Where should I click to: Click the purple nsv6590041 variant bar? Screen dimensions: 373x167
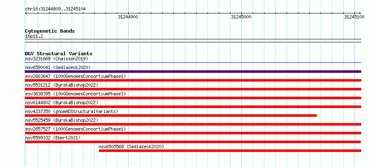193,72
